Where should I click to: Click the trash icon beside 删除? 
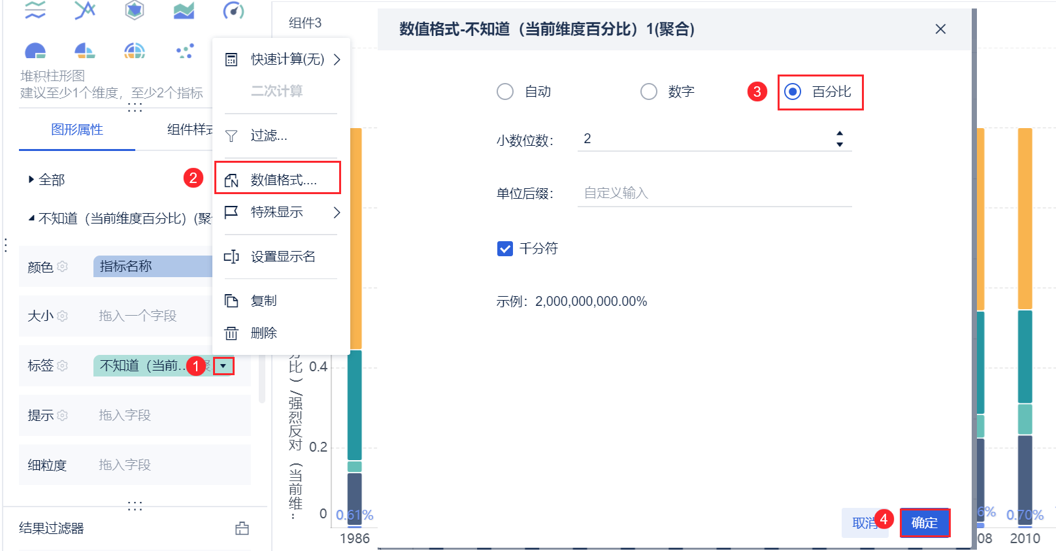click(231, 333)
